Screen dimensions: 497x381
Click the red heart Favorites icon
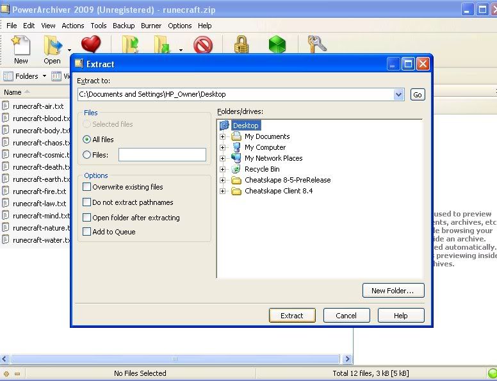point(91,45)
